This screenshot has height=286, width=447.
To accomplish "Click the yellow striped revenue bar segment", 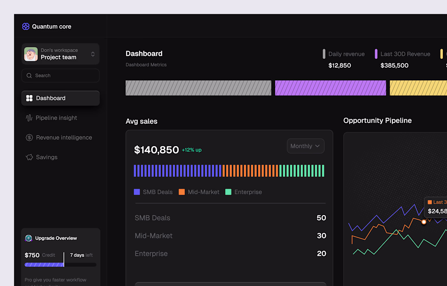I will (x=418, y=88).
